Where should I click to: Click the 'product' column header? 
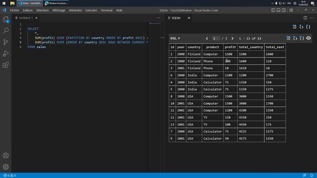pyautogui.click(x=212, y=47)
